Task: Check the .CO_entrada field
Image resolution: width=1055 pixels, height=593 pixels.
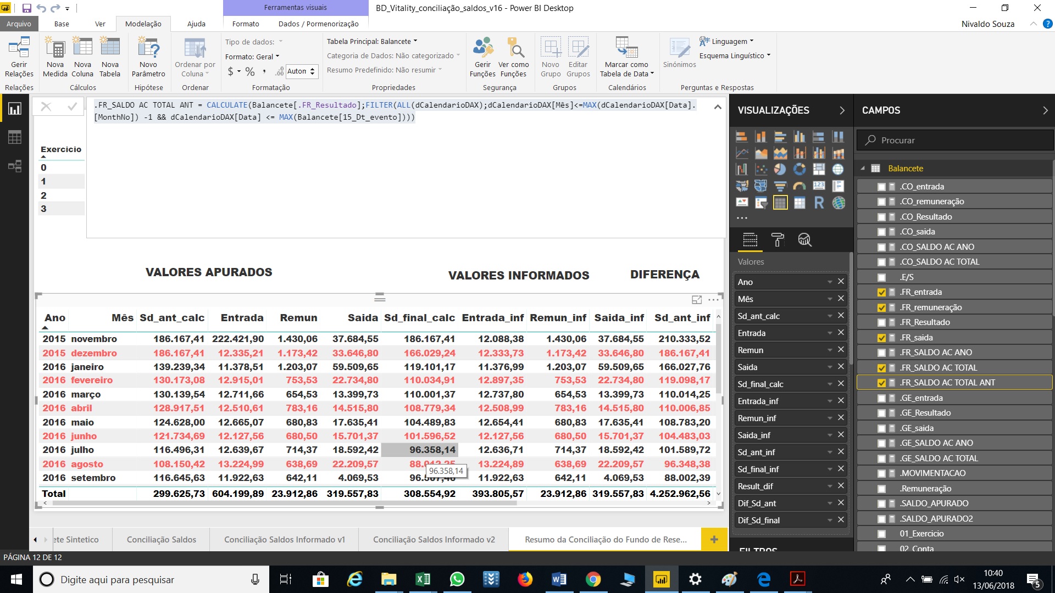Action: click(x=881, y=187)
